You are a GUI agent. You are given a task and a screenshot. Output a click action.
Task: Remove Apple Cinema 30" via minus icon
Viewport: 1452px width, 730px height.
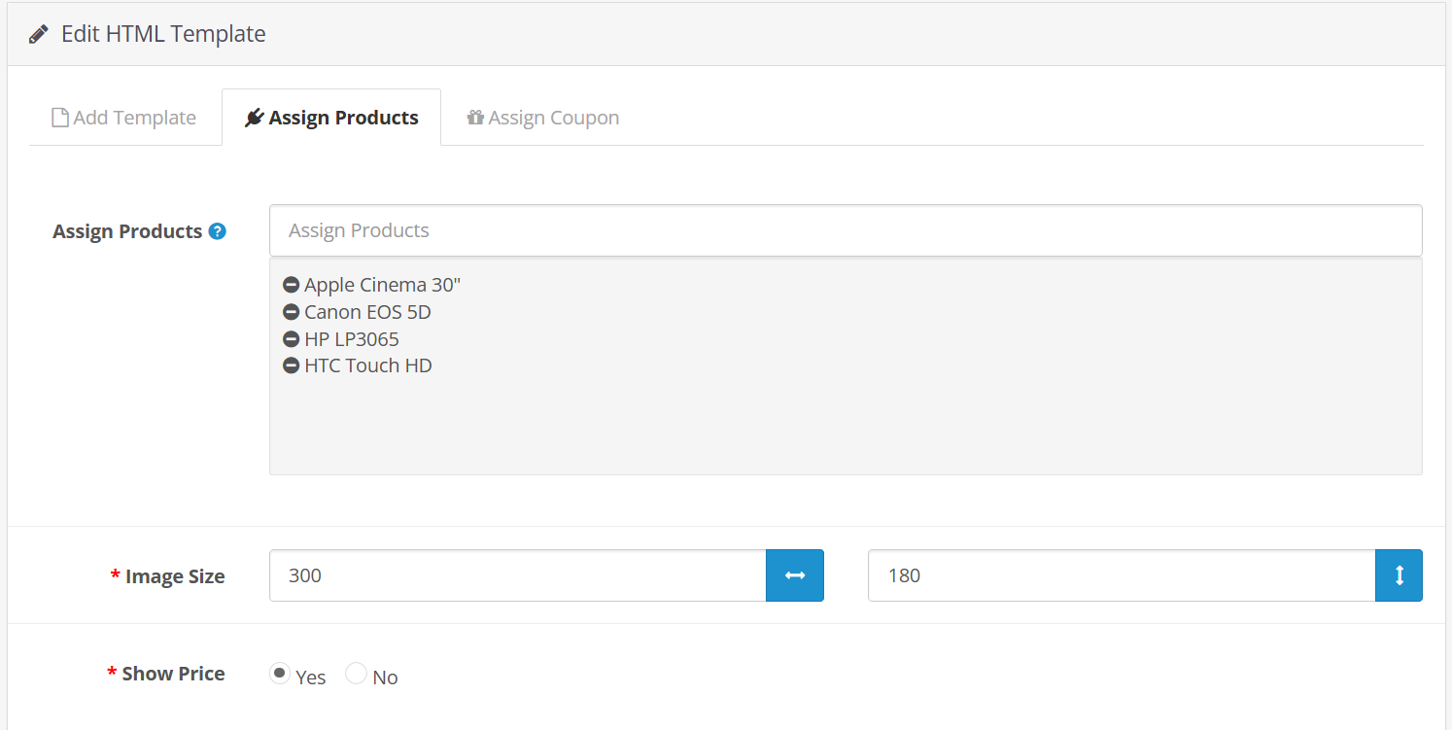[291, 285]
